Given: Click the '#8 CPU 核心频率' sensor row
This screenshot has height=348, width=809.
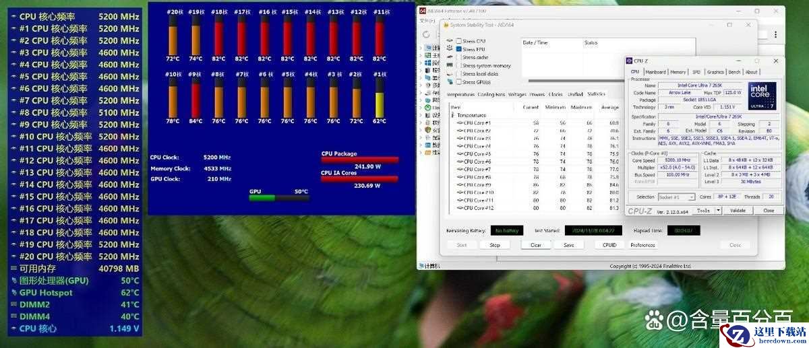Looking at the screenshot, I should coord(75,112).
